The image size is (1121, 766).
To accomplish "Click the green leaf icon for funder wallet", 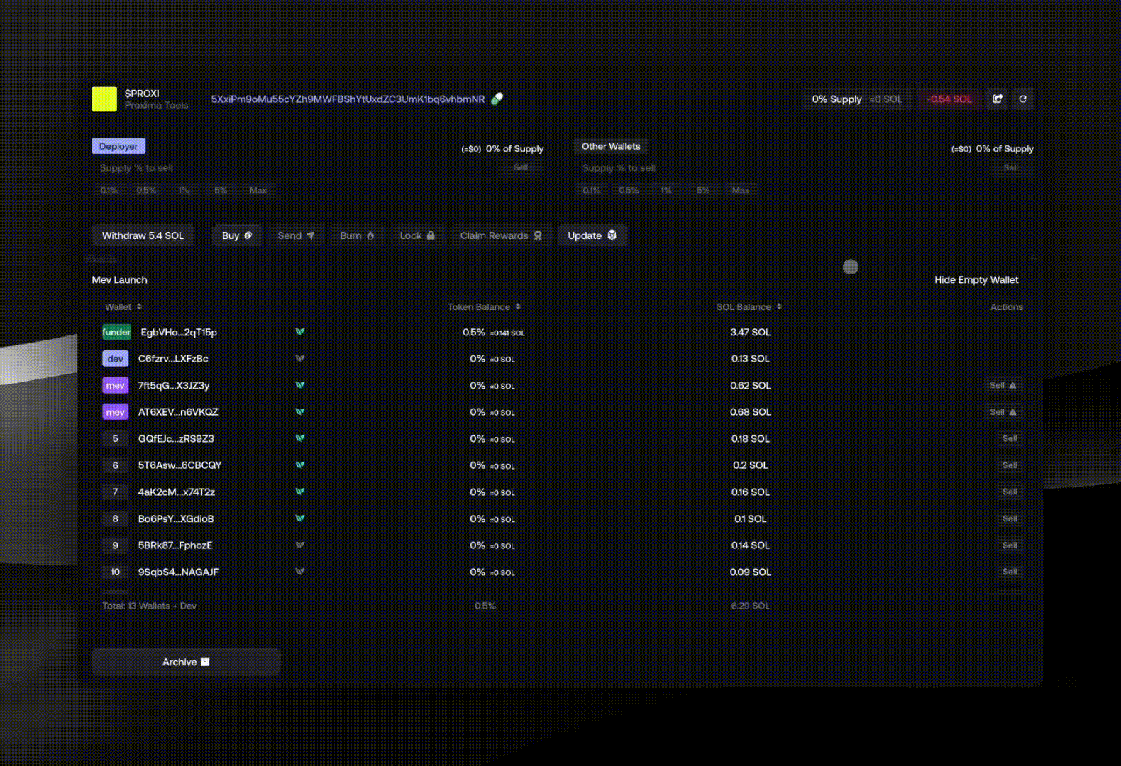I will click(x=300, y=331).
